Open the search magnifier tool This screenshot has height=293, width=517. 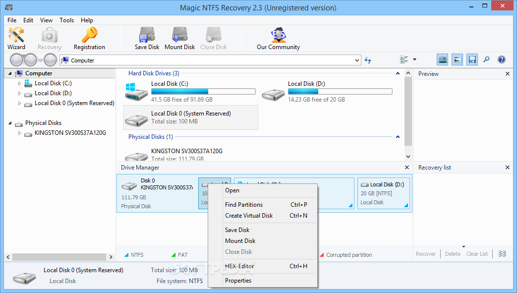pos(487,59)
